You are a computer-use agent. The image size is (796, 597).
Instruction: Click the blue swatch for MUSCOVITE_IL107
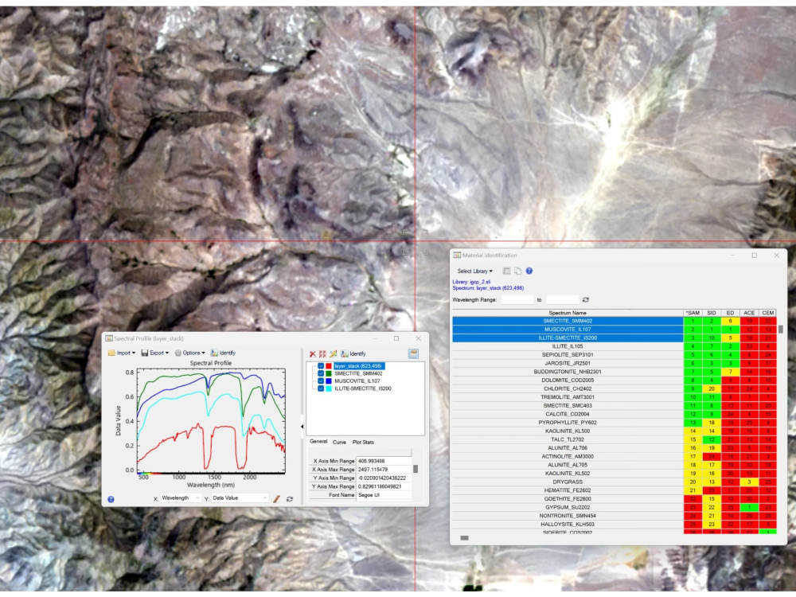329,381
